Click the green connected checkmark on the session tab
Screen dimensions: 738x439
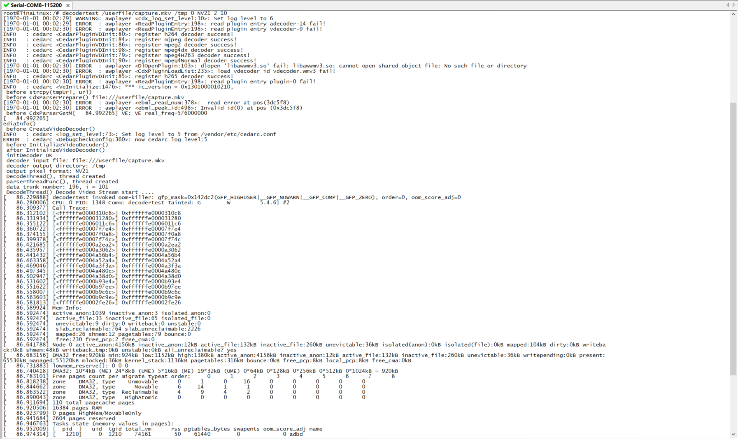click(6, 5)
